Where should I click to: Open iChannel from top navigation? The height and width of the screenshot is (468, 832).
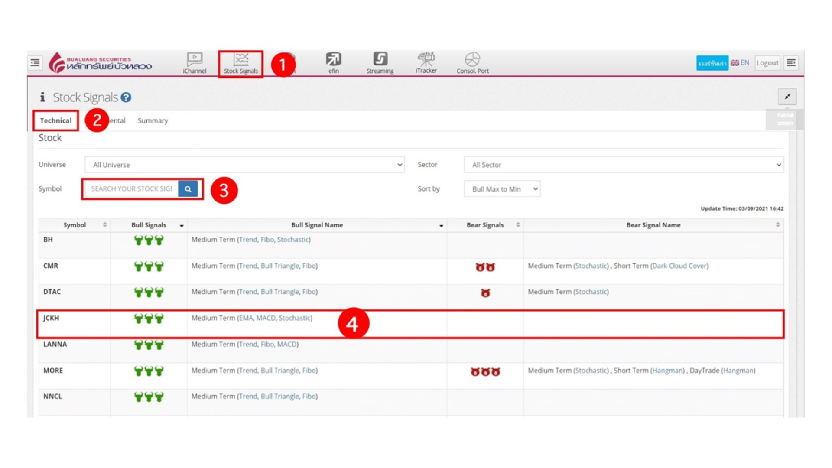[195, 63]
